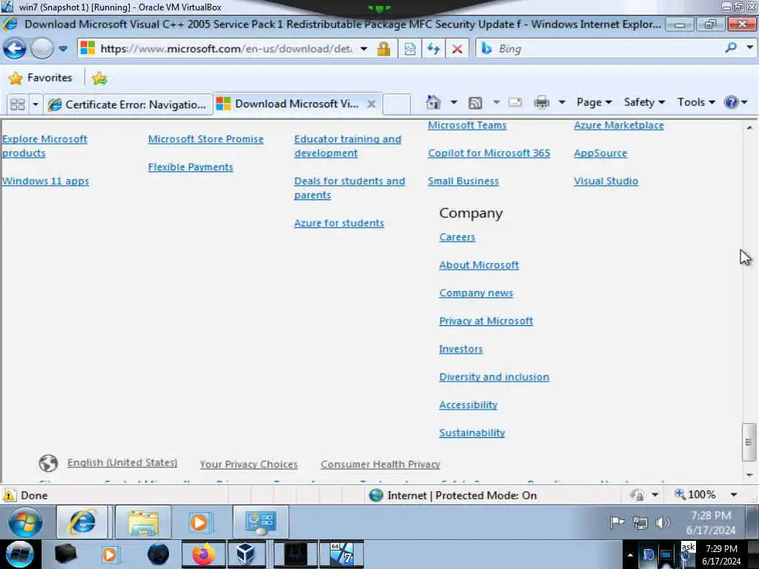This screenshot has height=569, width=759.
Task: Open a new blank tab
Action: point(397,104)
